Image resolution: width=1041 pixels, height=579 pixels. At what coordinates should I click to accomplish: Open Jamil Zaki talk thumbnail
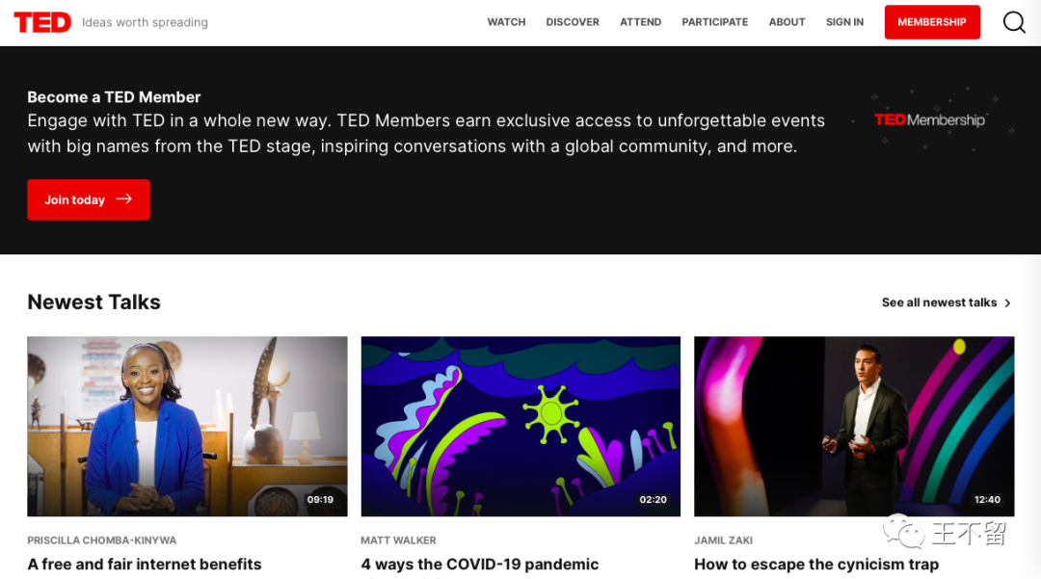pos(854,427)
